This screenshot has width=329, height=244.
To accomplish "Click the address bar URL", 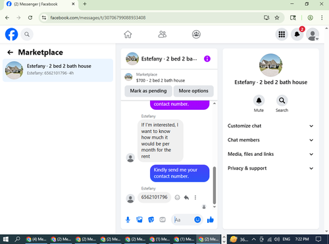I will 98,18.
